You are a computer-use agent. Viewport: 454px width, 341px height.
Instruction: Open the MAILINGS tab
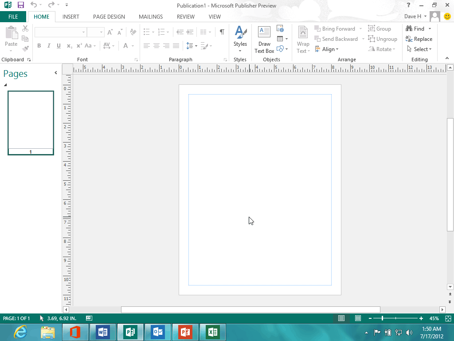151,17
